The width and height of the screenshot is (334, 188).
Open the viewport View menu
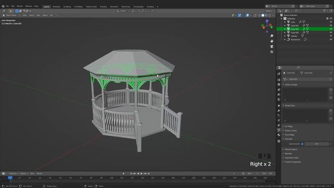(x=25, y=15)
